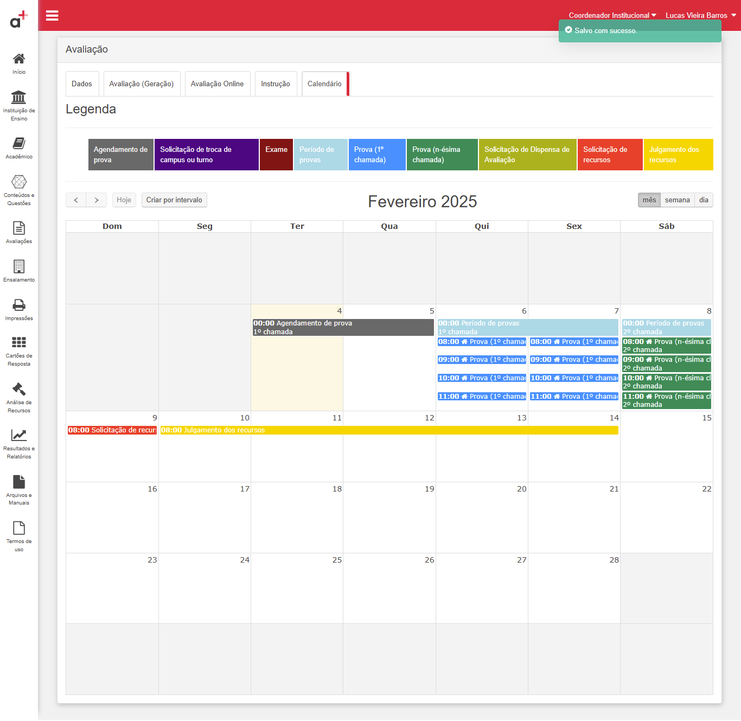Image resolution: width=741 pixels, height=721 pixels.
Task: Open Período de provas 2º chamada event
Action: (x=667, y=327)
